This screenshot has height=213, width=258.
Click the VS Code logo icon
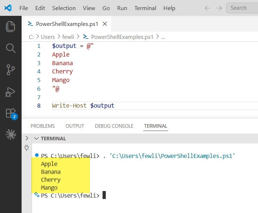click(x=8, y=8)
